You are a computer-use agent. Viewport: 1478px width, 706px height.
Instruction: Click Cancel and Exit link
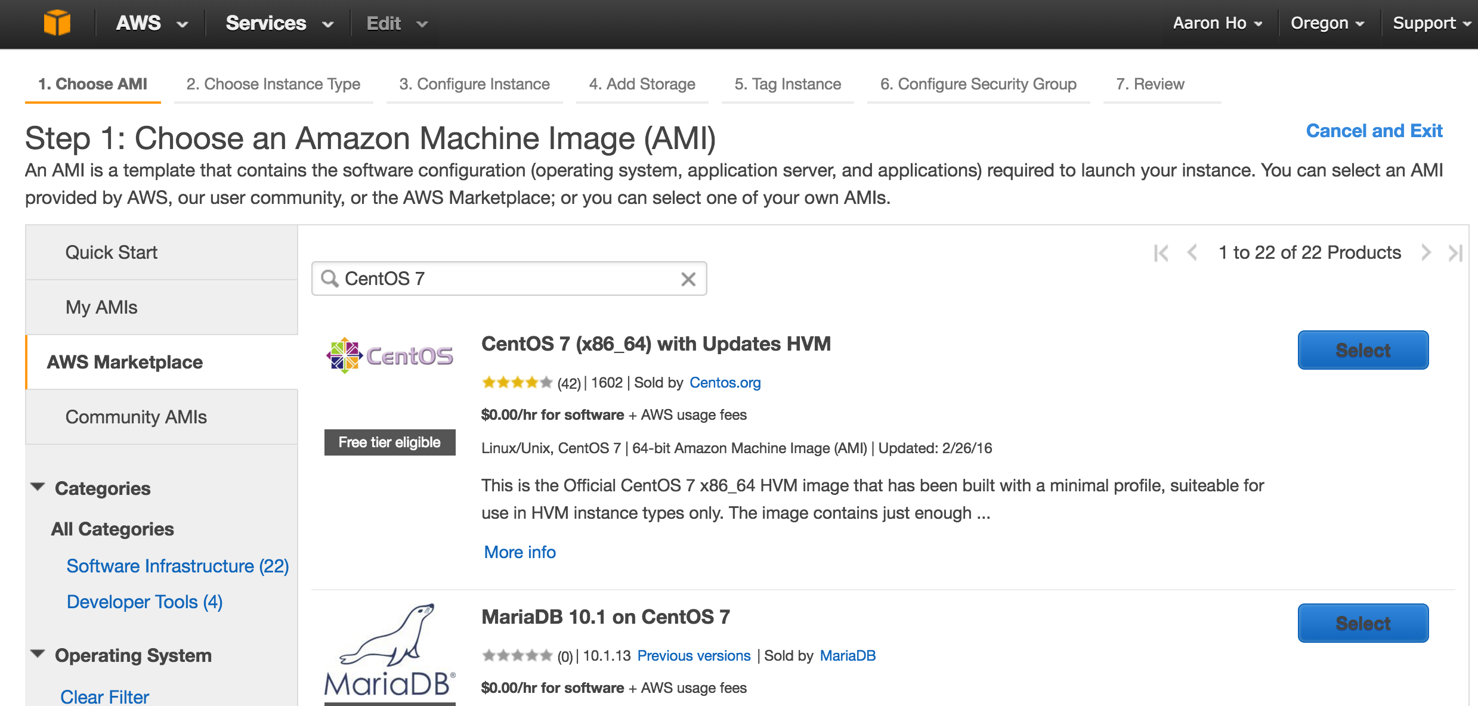click(1374, 131)
